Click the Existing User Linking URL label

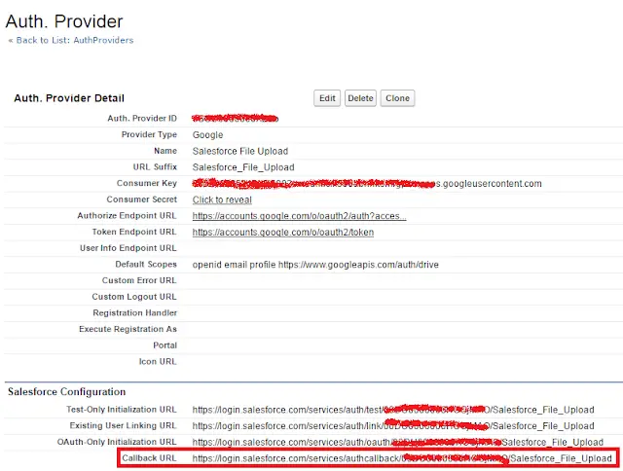123,425
